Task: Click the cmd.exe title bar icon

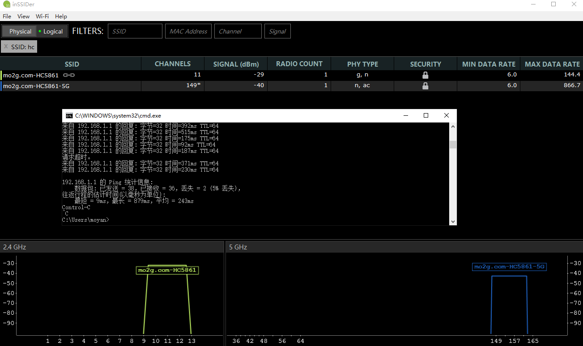Action: coord(69,115)
